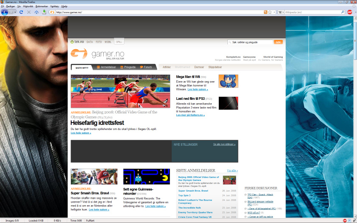The width and height of the screenshot is (357, 223).
Task: Click the Firefox title bar logo icon
Action: tap(2, 2)
